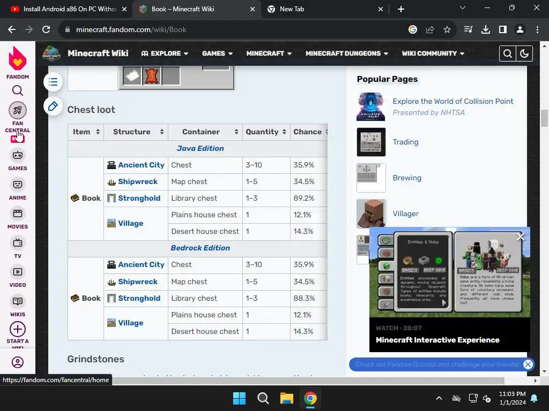Click the pencil edit page button
Viewport: 549px width, 411px height.
point(53,106)
